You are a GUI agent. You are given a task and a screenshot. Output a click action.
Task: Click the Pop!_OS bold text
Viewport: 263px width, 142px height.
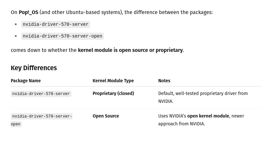point(28,12)
